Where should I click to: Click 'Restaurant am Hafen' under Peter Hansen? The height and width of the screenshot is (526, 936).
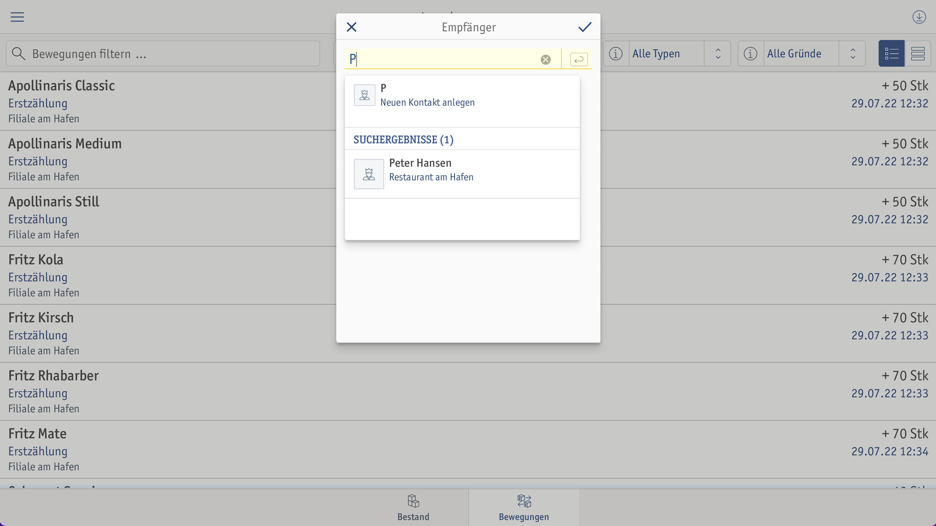coord(431,177)
